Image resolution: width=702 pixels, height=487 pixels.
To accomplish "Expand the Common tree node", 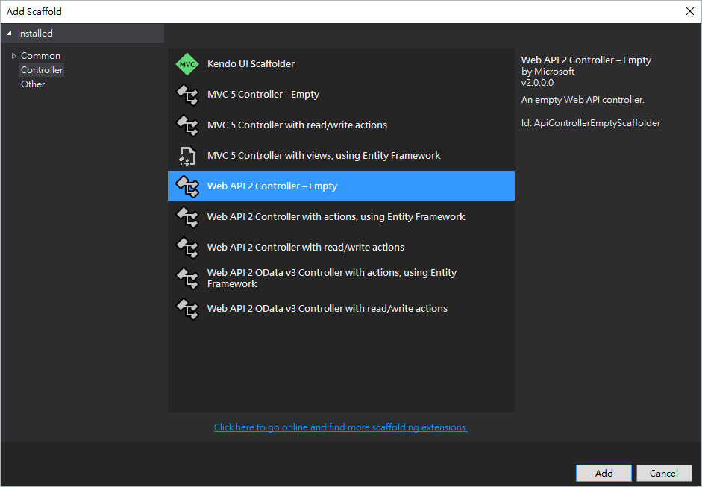I will coord(13,55).
